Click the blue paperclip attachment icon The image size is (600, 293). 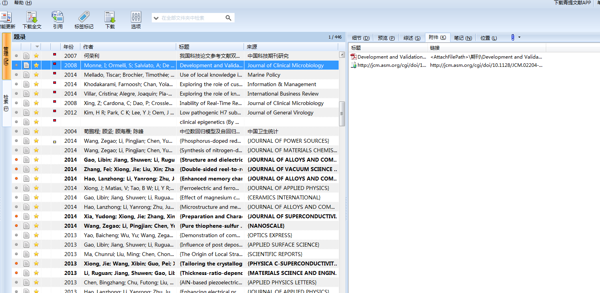coord(513,37)
